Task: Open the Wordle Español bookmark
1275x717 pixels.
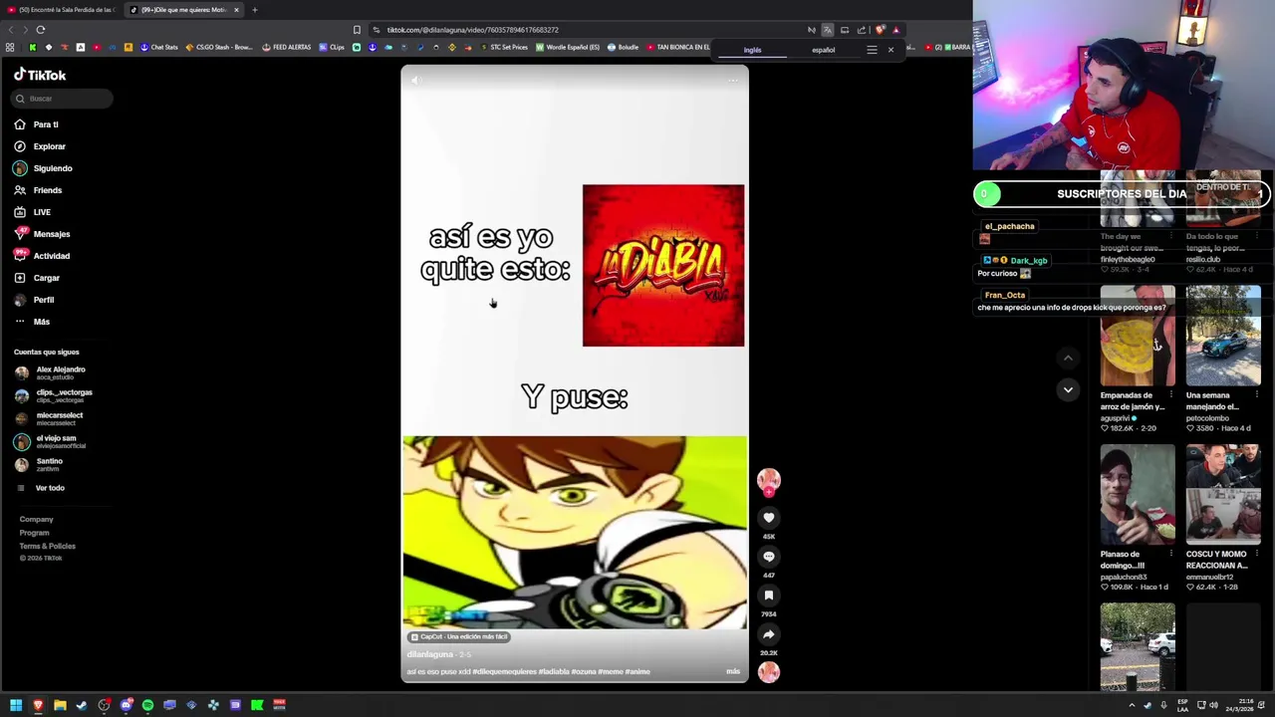Action: [x=569, y=47]
